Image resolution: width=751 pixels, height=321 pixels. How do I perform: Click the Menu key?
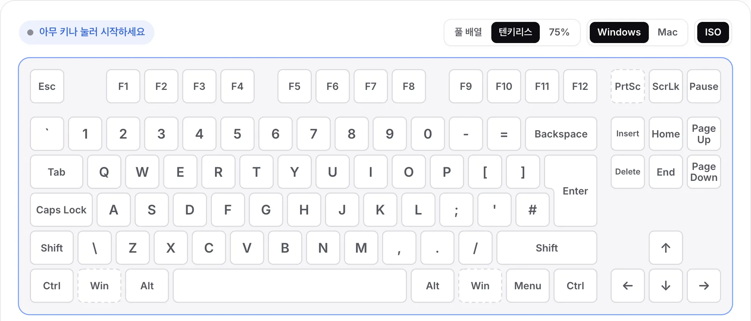coord(528,286)
